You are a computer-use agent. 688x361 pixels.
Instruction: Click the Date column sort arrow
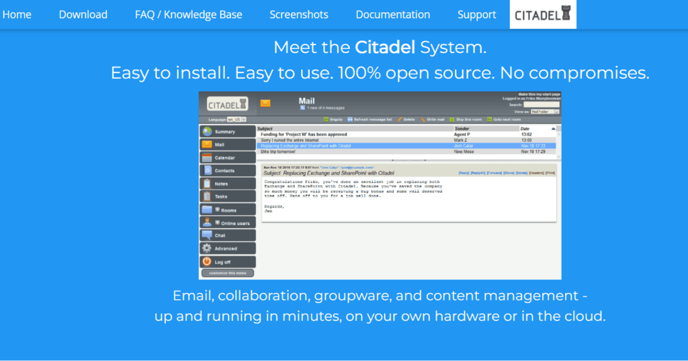click(554, 128)
